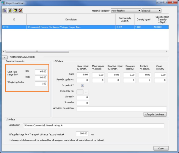Click the copy material toolbar icon
This screenshot has height=153, width=179.
coord(5,11)
